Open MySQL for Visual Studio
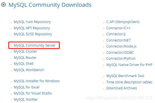The image size is (155, 103). pyautogui.click(x=33, y=93)
